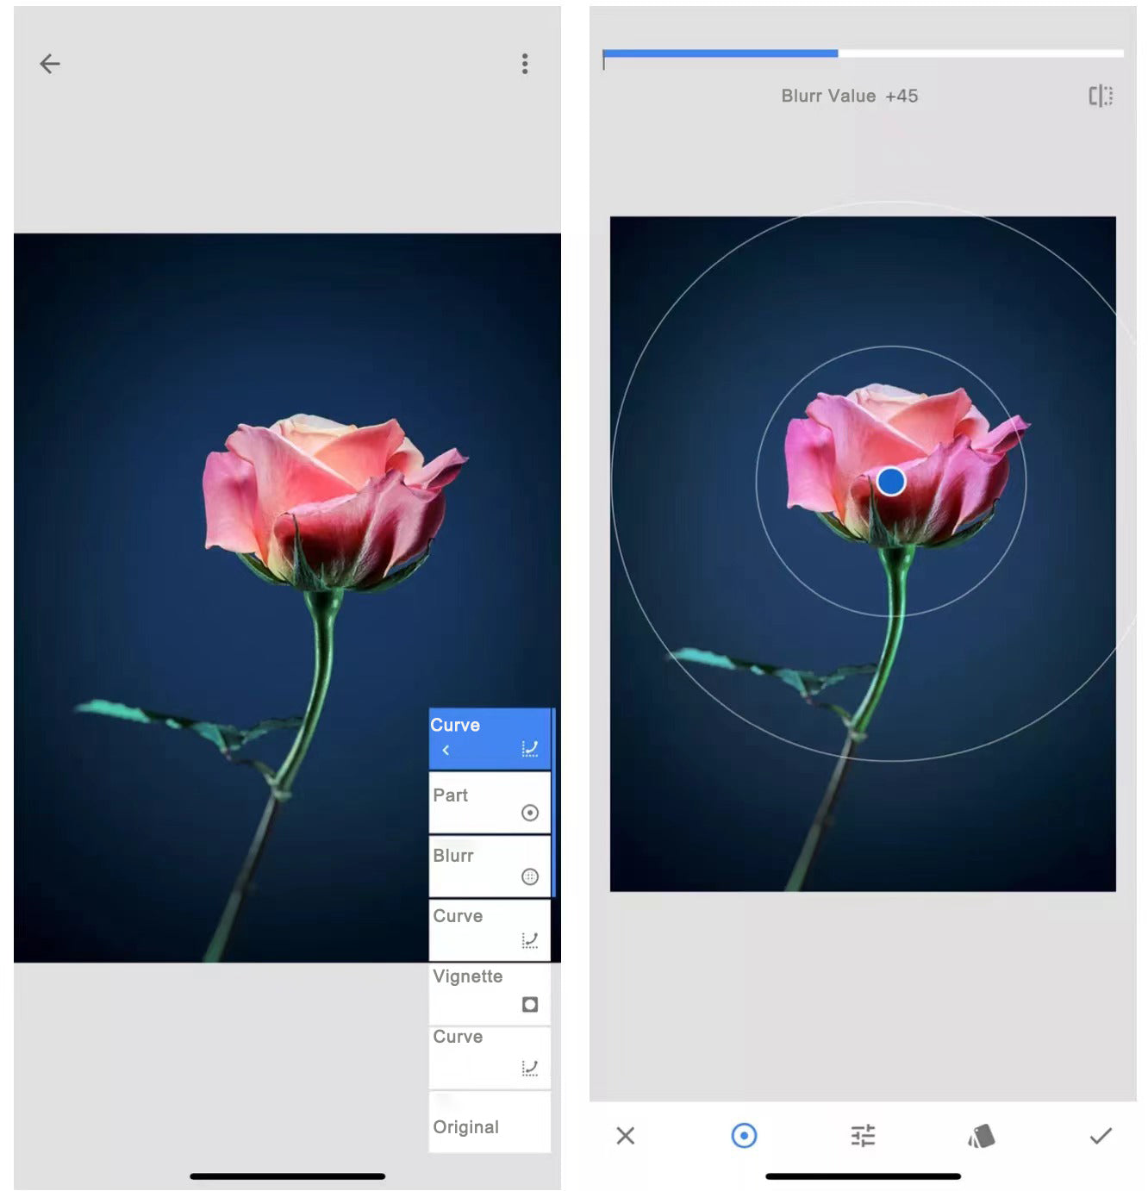
Task: Cancel the edit with the X icon
Action: (x=626, y=1136)
